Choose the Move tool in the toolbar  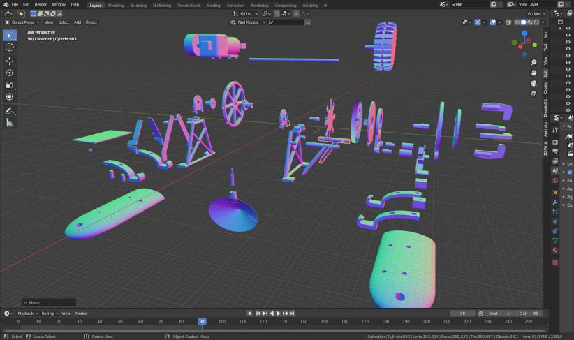click(x=10, y=61)
